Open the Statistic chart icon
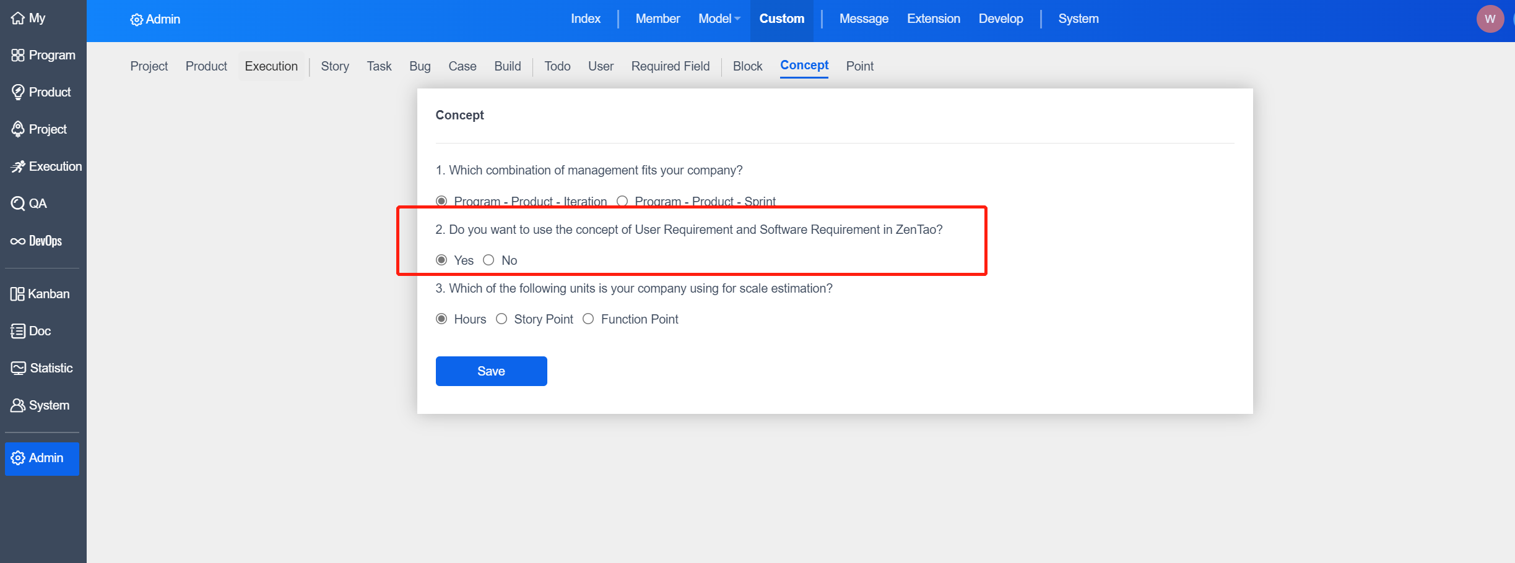 click(19, 368)
